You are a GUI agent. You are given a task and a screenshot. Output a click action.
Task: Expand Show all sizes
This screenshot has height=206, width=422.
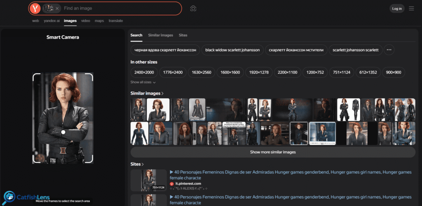[x=143, y=82]
